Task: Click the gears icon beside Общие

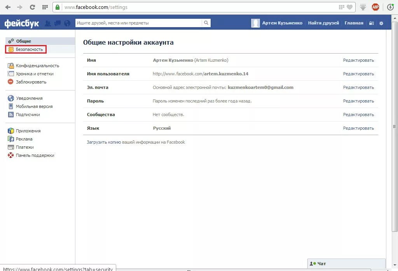Action: pos(11,41)
